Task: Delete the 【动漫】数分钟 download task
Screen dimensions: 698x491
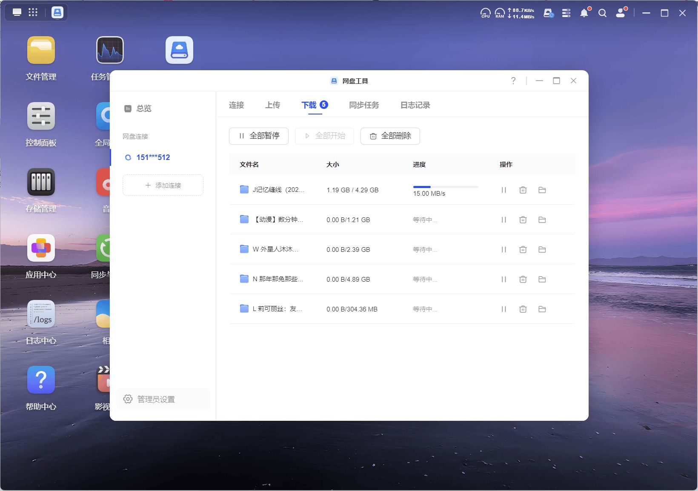Action: (523, 220)
